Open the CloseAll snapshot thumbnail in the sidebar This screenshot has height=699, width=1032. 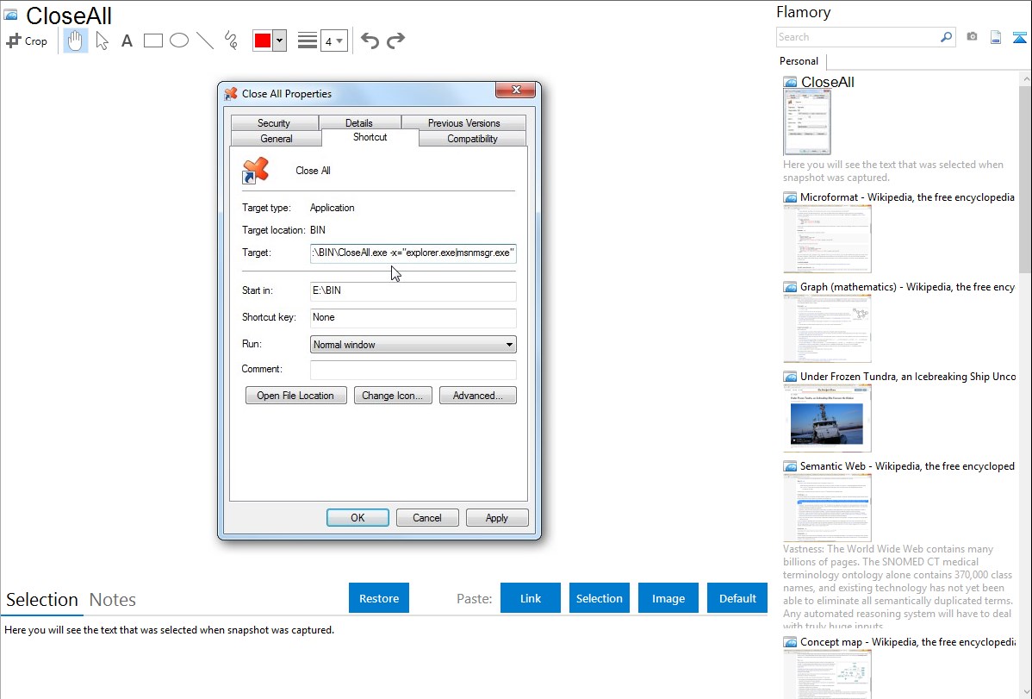(807, 122)
